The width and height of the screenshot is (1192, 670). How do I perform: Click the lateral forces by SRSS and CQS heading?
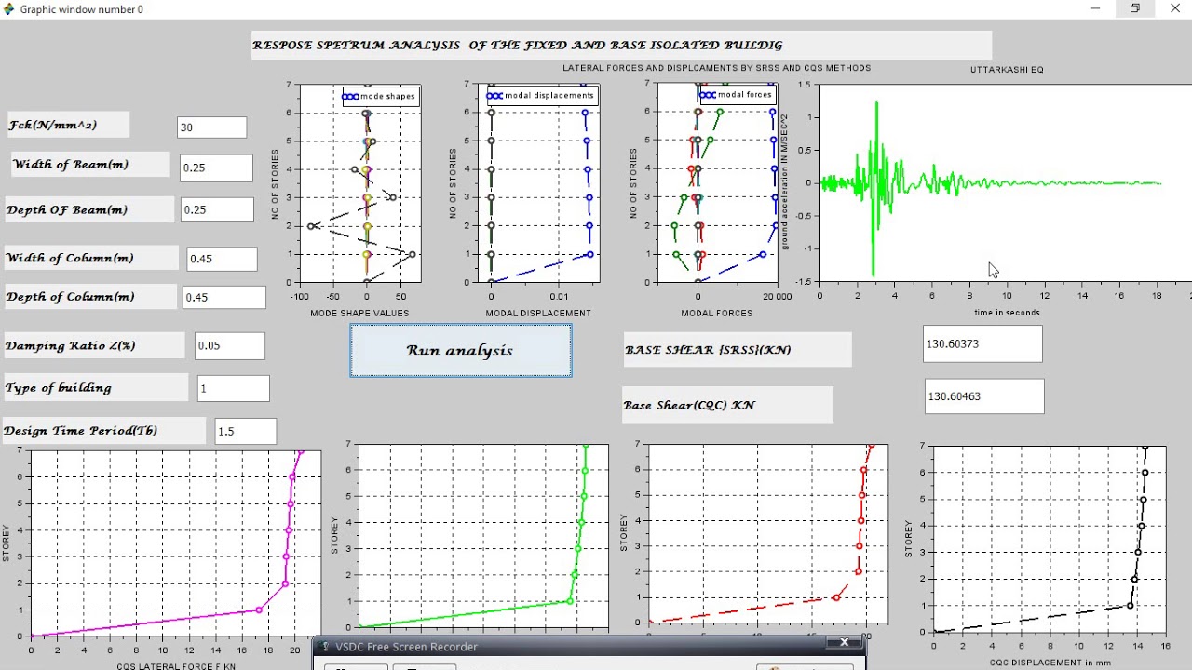(716, 68)
